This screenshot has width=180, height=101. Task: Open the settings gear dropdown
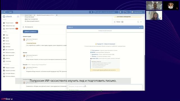point(121,12)
